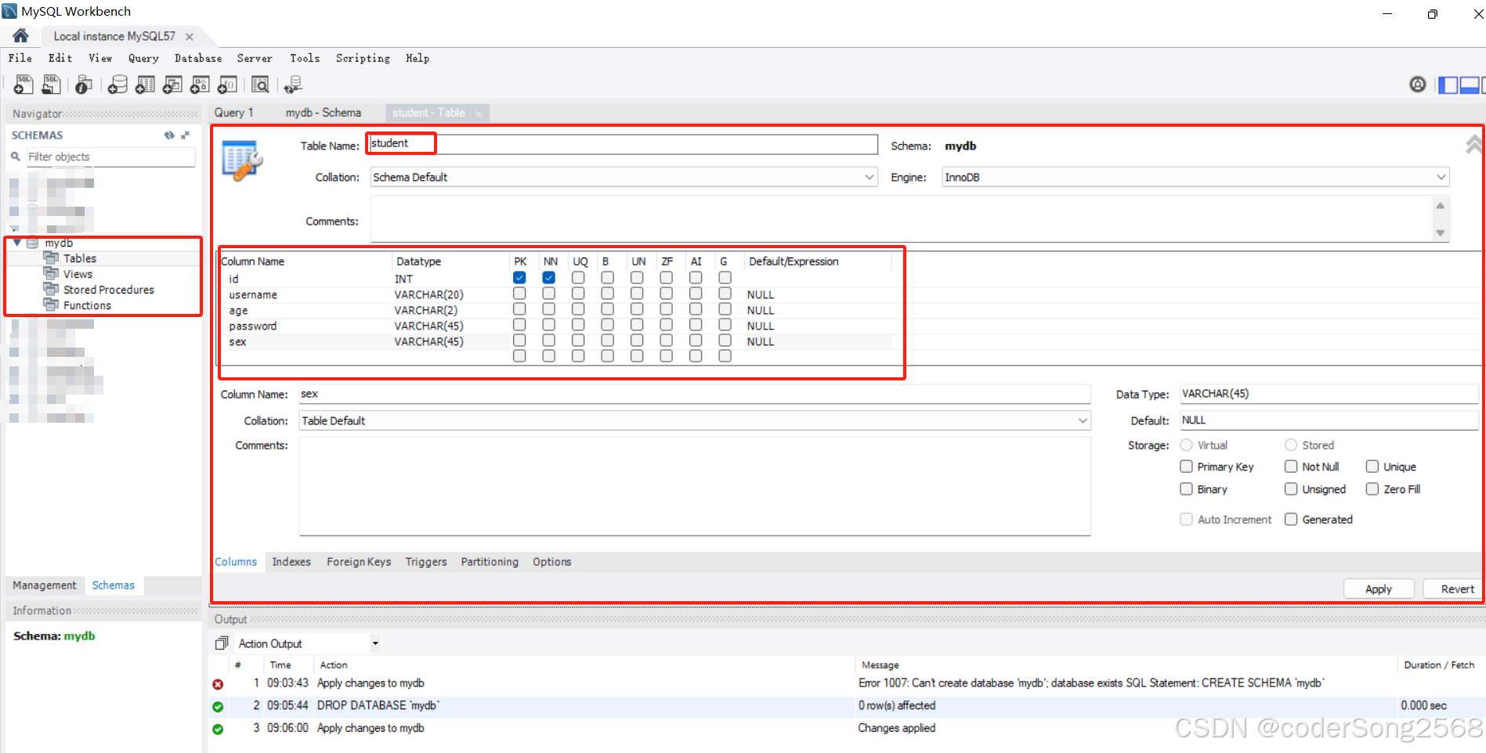Click the copy output icon beside Action Output
This screenshot has height=753, width=1486.
coord(222,643)
